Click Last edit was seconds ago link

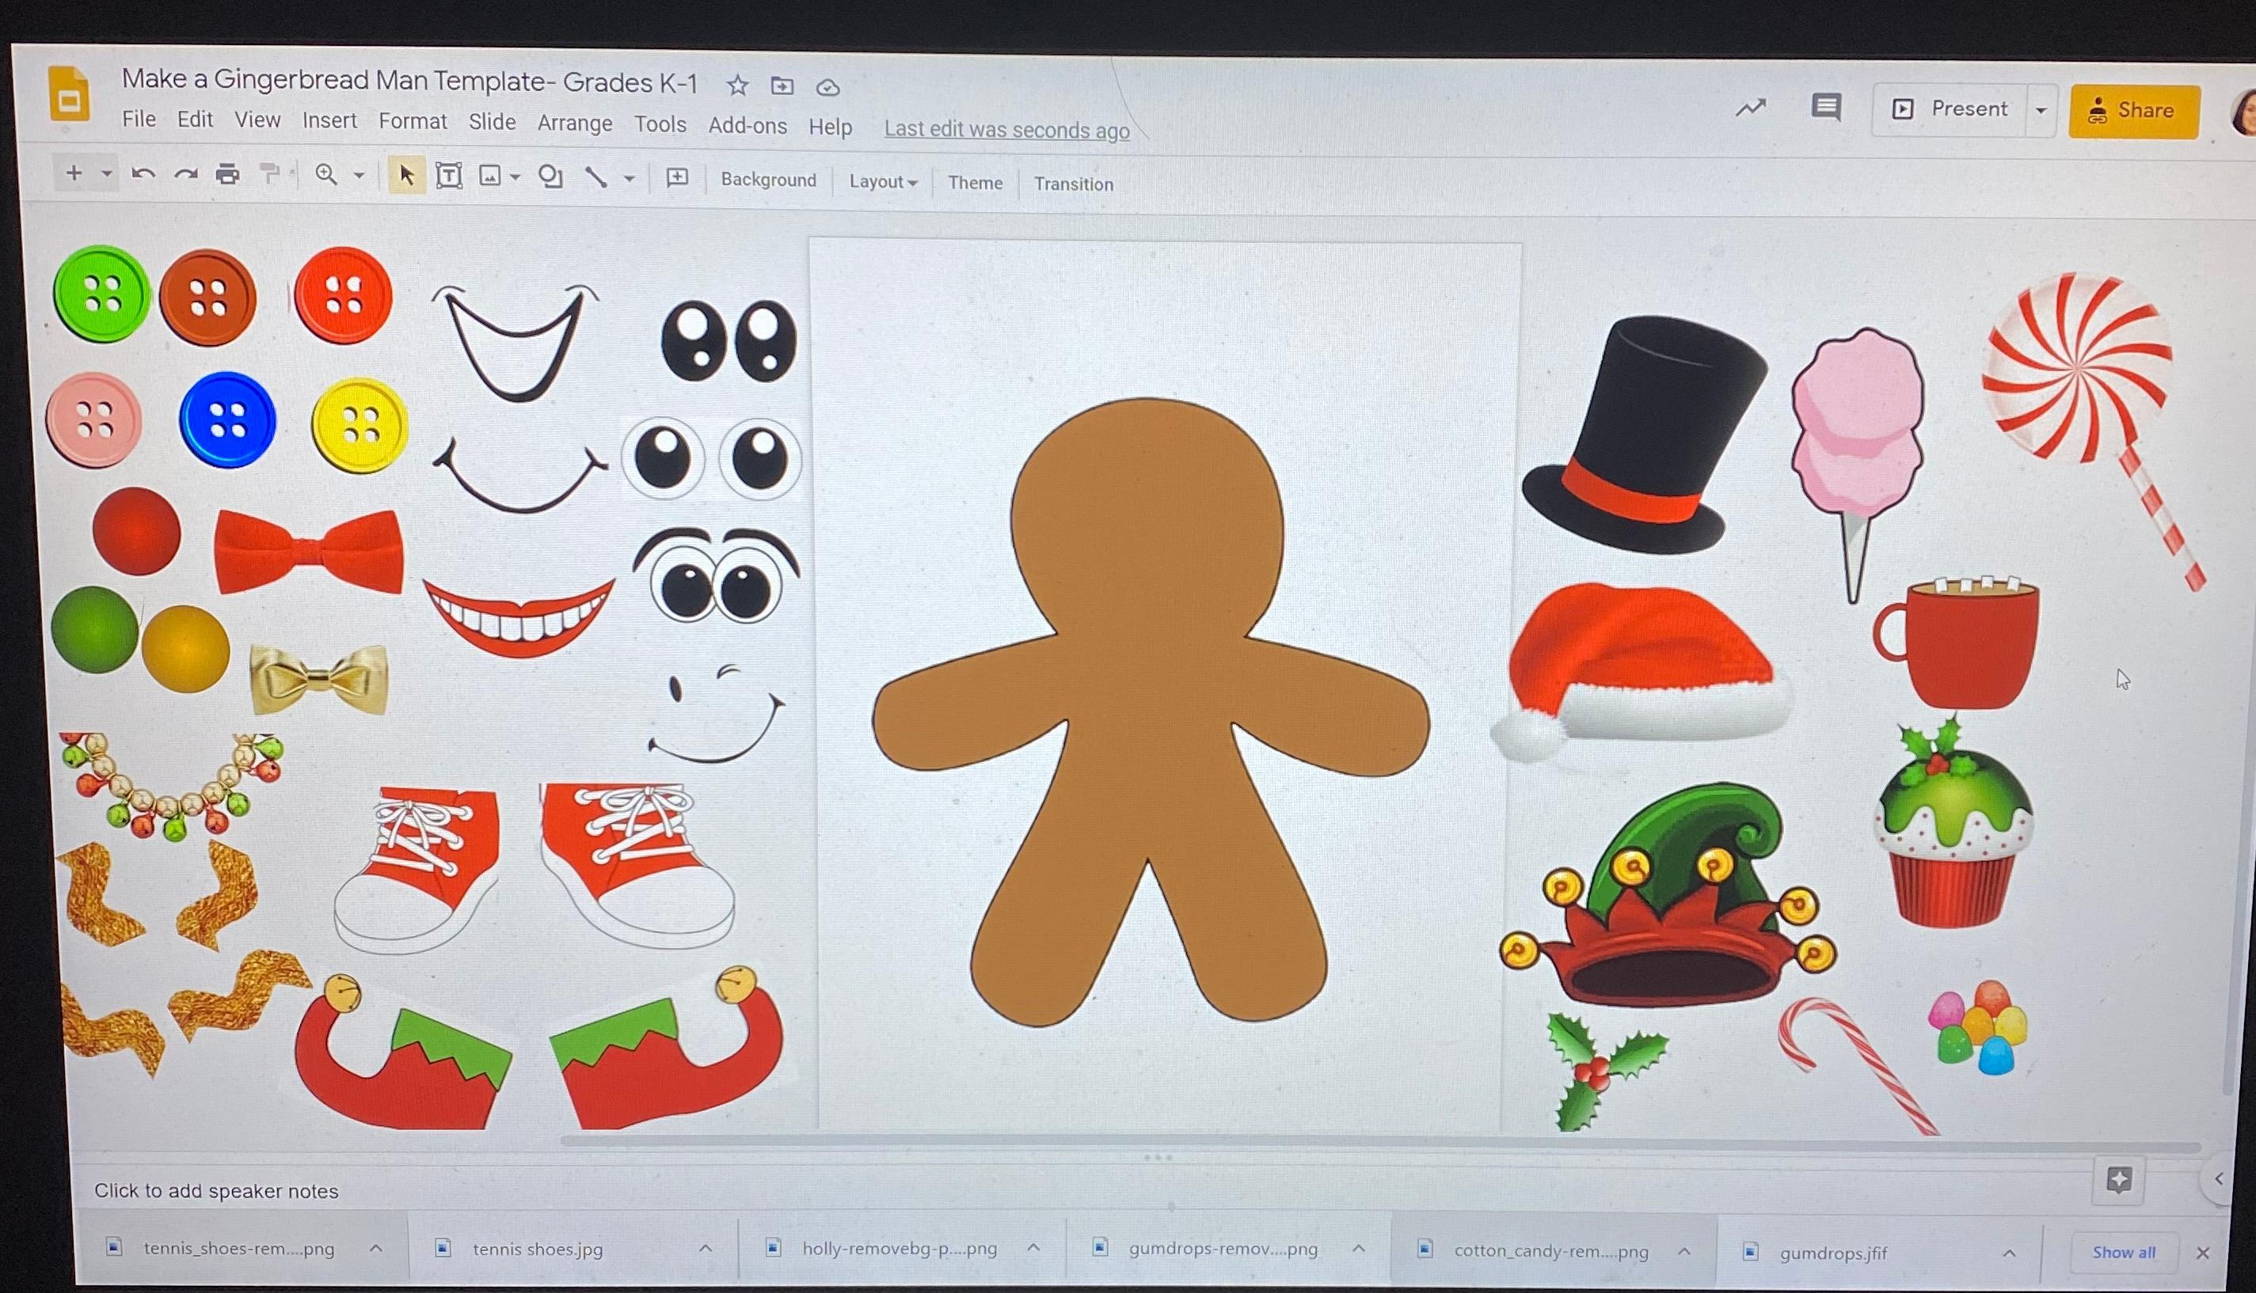pyautogui.click(x=1006, y=130)
